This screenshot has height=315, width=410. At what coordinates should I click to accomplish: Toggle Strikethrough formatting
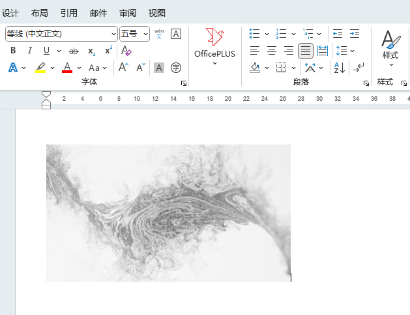pyautogui.click(x=74, y=51)
